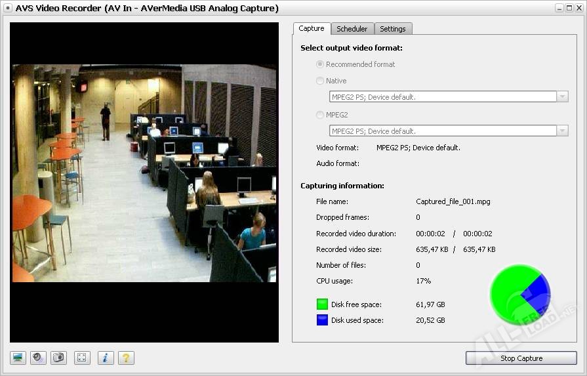This screenshot has width=587, height=376.
Task: Select the Recommended format radio button
Action: pos(319,64)
